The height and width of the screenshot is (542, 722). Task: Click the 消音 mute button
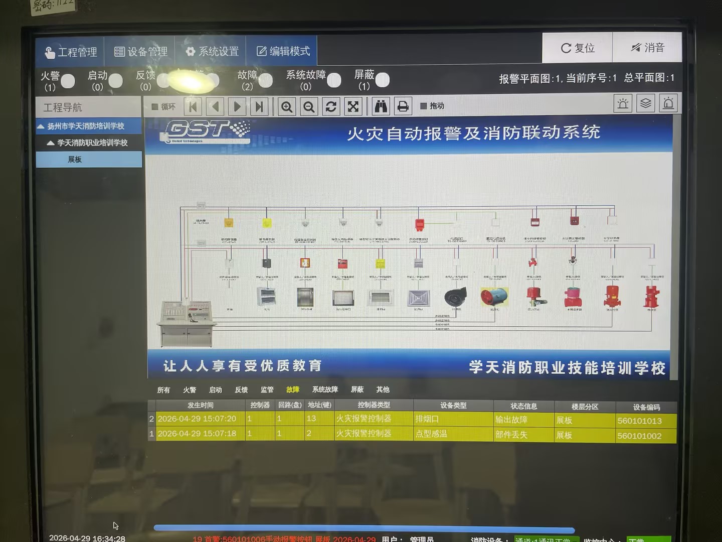(647, 47)
